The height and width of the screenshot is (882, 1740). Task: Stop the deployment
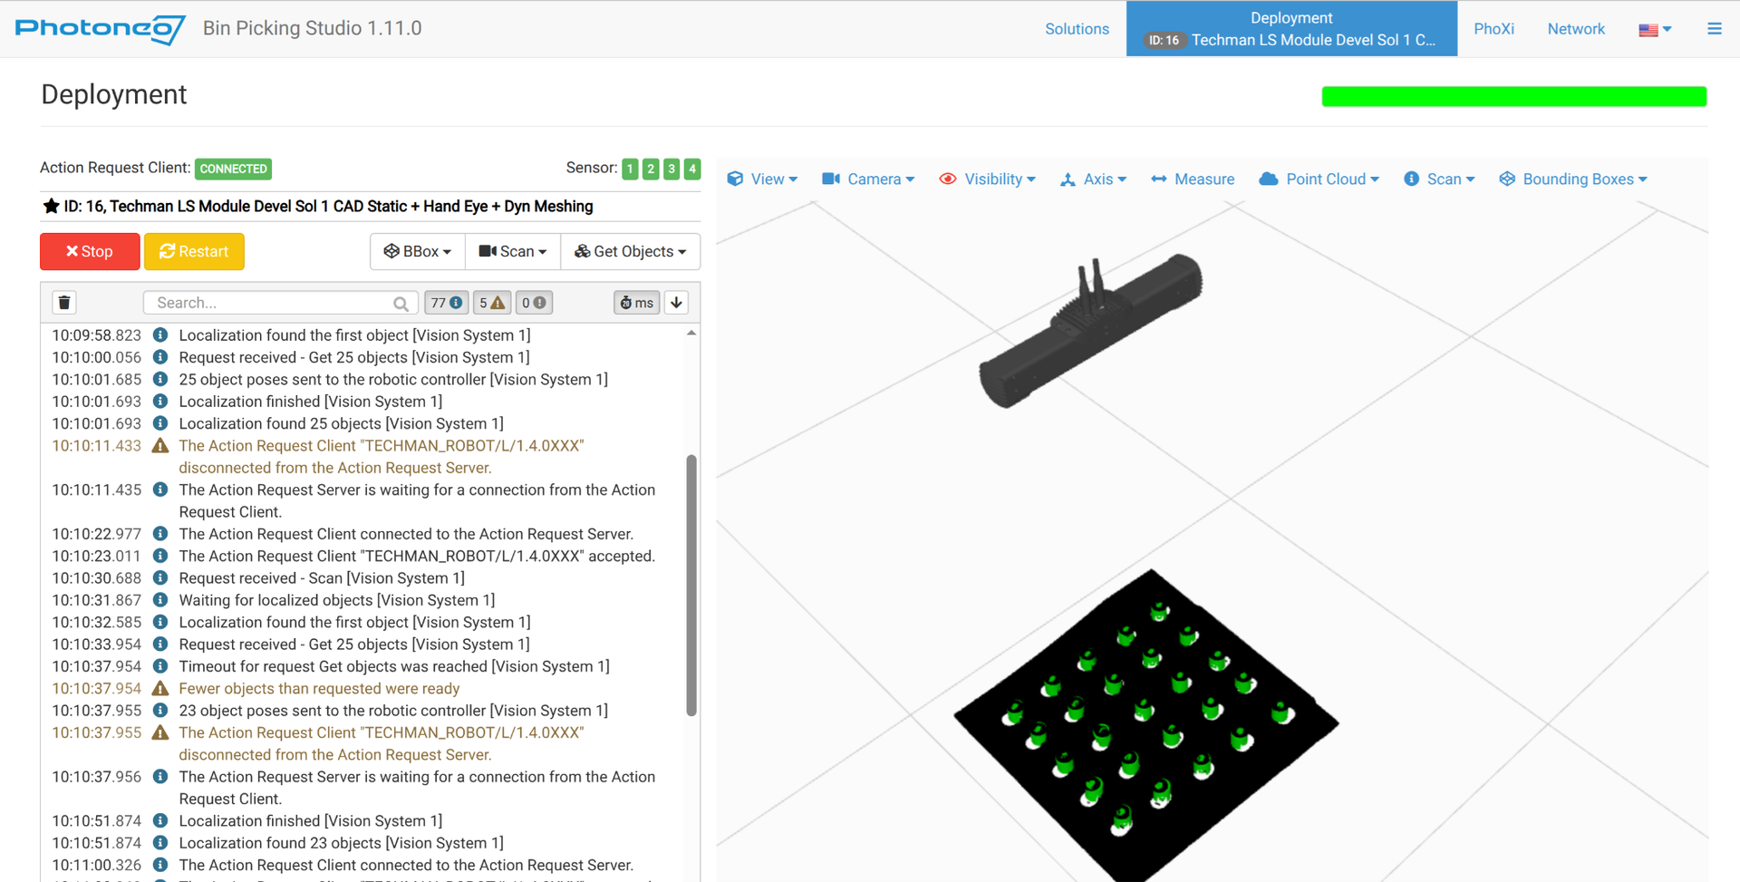pyautogui.click(x=90, y=252)
